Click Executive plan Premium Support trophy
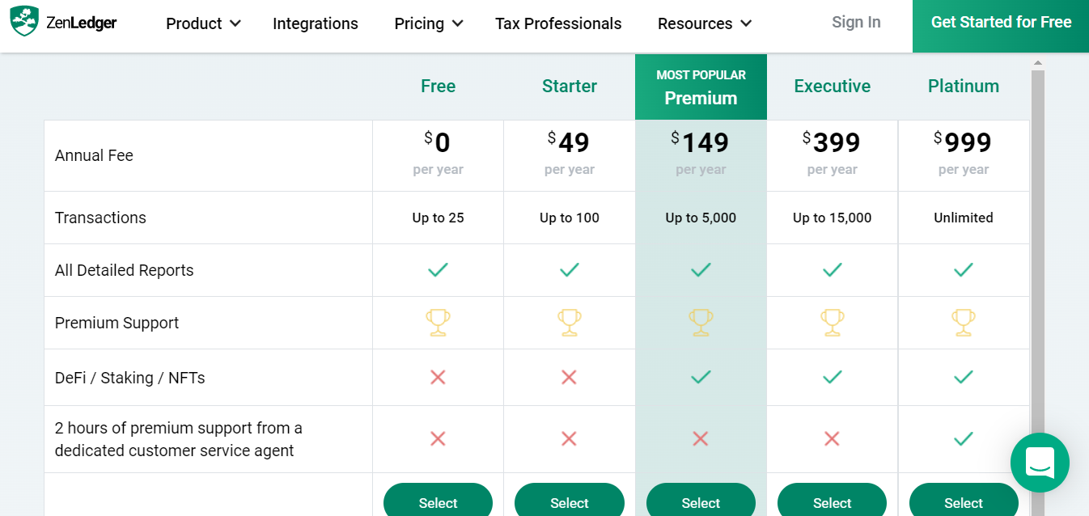The image size is (1089, 516). [x=832, y=322]
